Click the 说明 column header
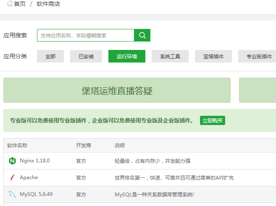This screenshot has height=206, width=276. 120,145
